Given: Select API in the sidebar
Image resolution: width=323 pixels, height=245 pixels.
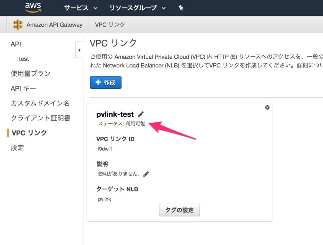Looking at the screenshot, I should [15, 44].
